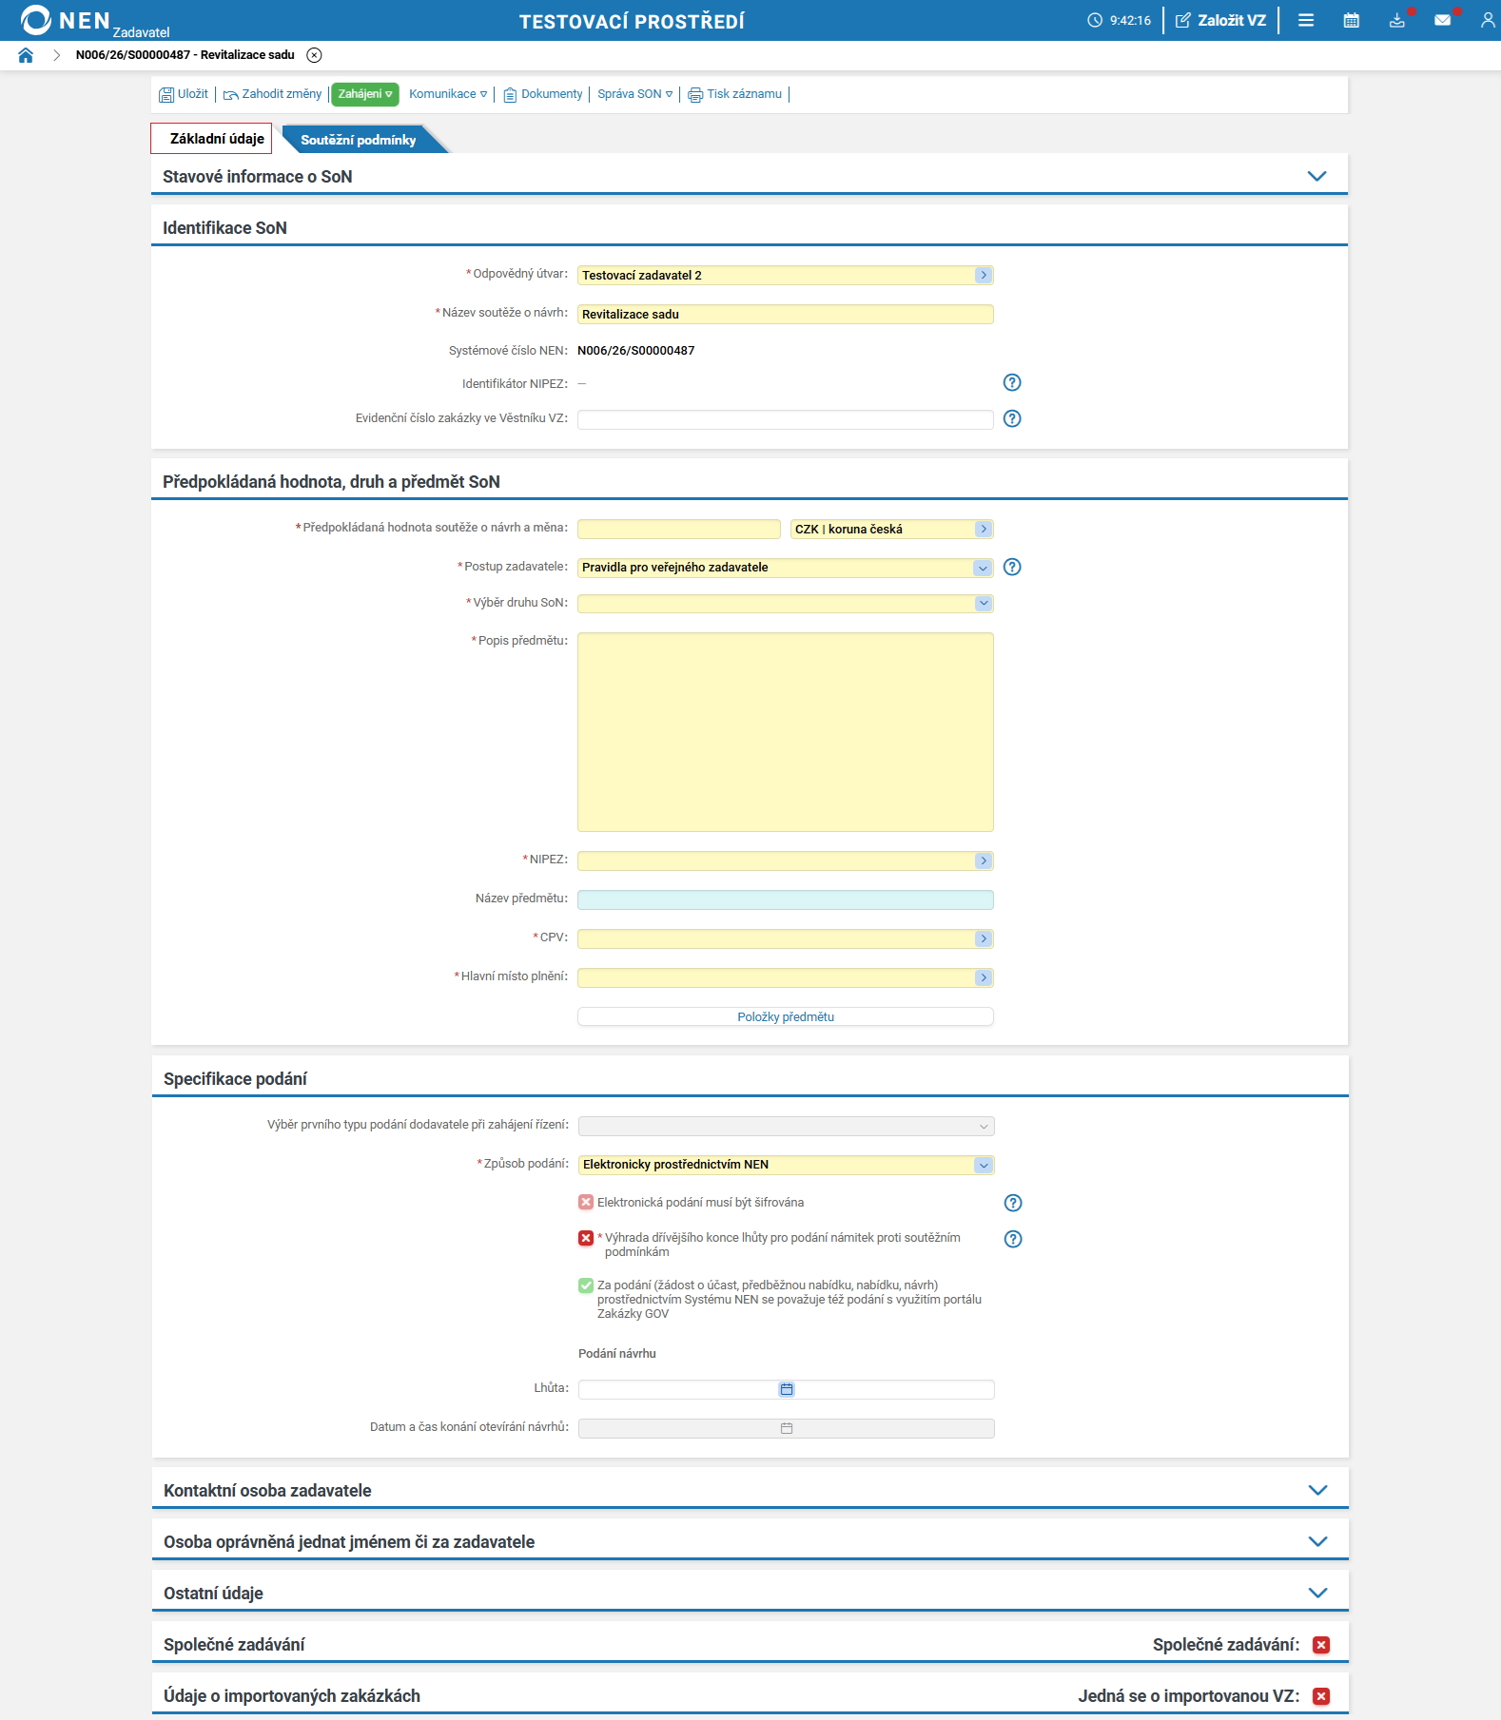Save the record with Uložit

point(184,94)
